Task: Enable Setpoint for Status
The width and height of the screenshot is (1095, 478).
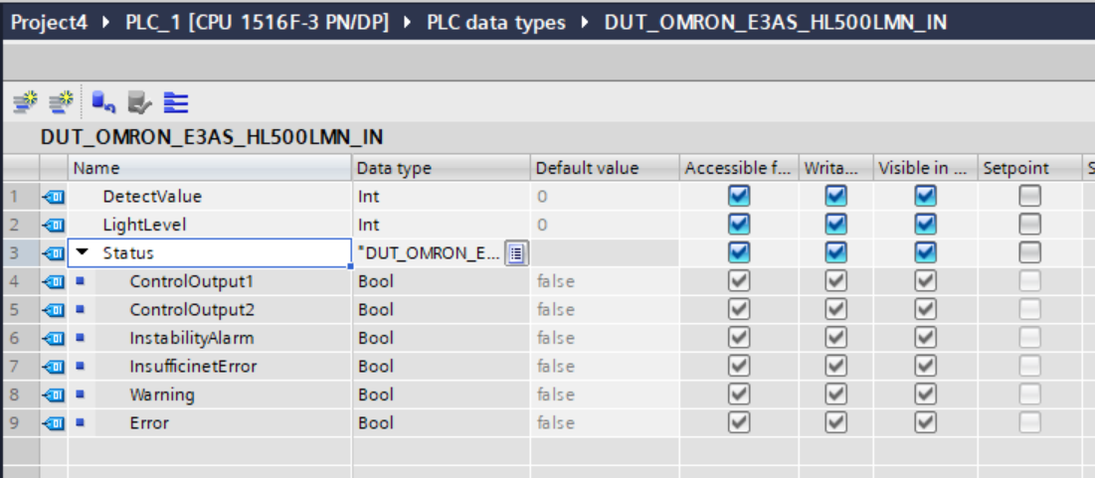Action: coord(1029,252)
